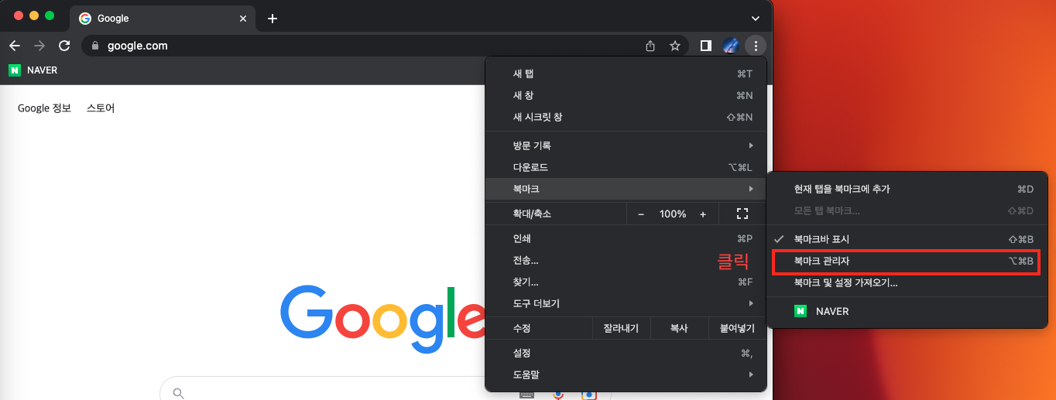Click the Google search input box
This screenshot has height=400, width=1056.
(x=385, y=388)
